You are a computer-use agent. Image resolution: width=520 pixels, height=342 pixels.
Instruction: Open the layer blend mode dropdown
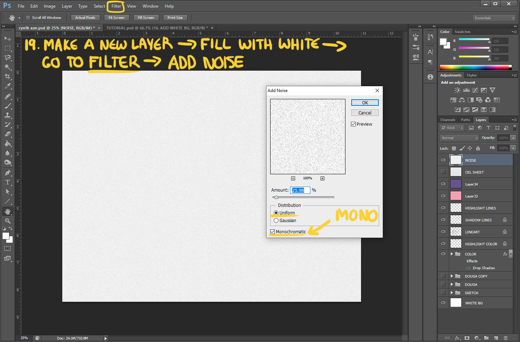coord(459,138)
